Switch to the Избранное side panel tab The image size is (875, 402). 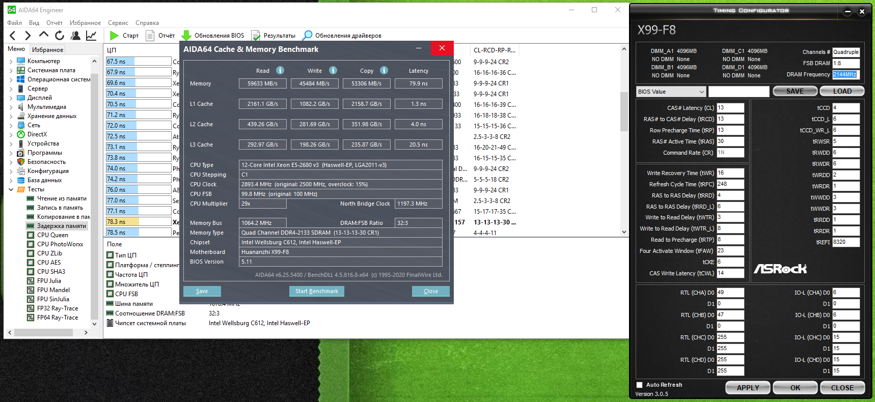(48, 49)
